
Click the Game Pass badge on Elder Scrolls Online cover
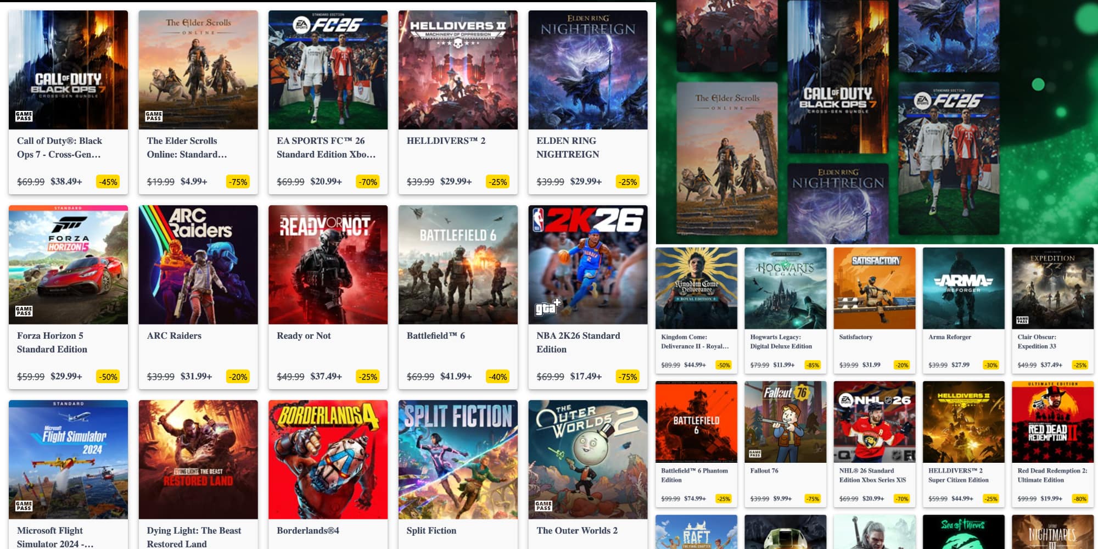[154, 116]
